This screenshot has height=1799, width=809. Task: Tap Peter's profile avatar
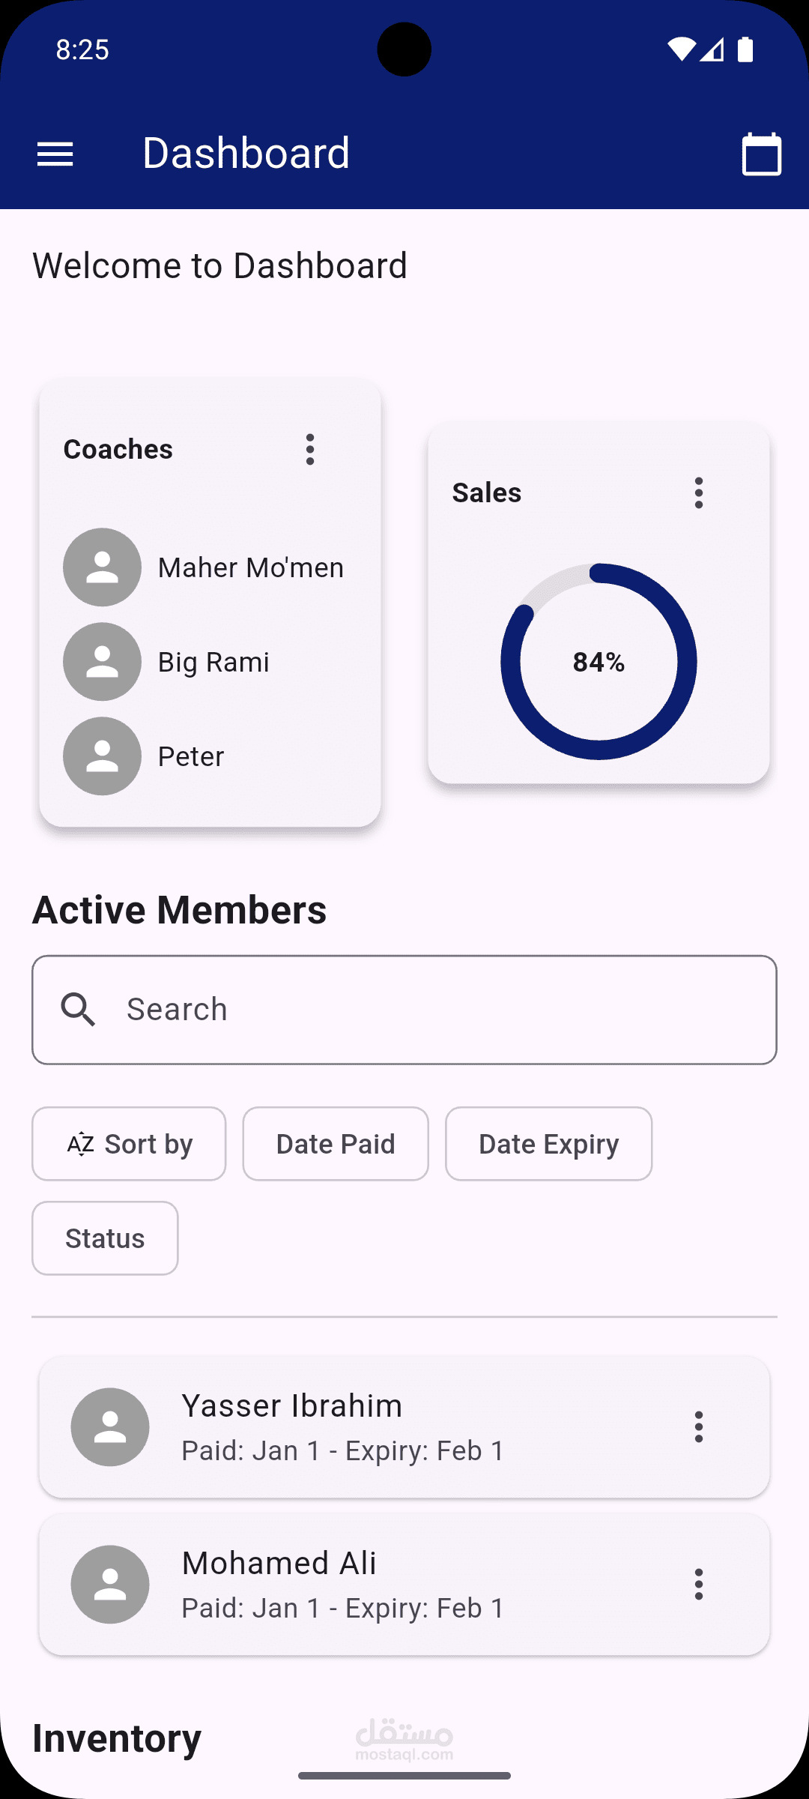pyautogui.click(x=103, y=756)
